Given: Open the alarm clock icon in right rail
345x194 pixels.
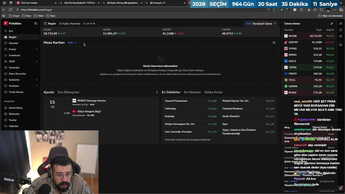Looking at the screenshot, I should [x=341, y=36].
